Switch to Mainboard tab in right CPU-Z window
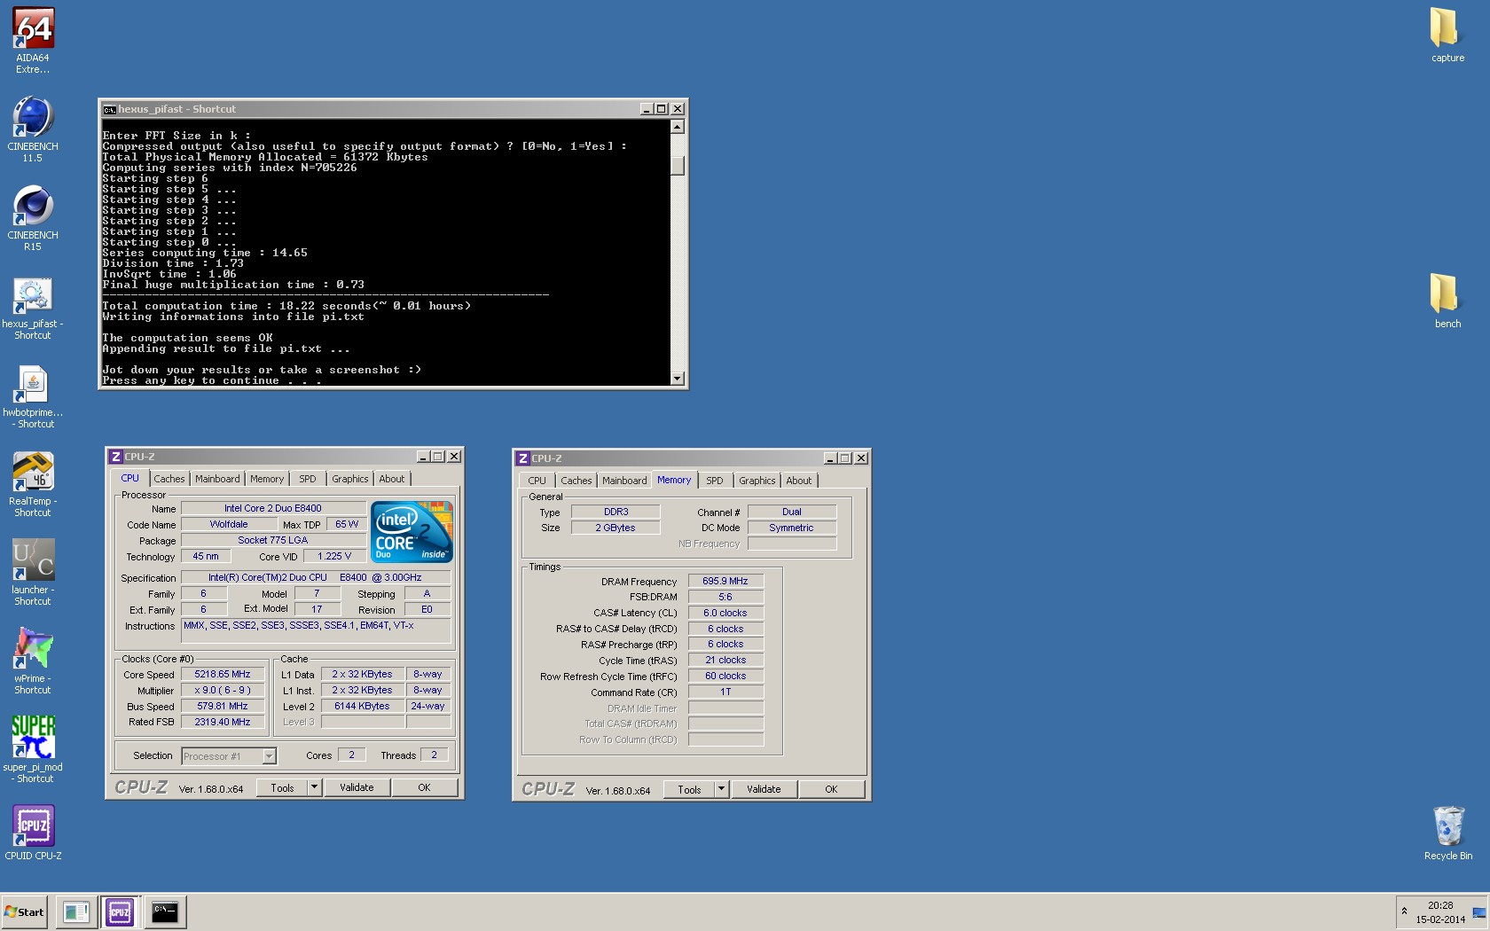This screenshot has width=1490, height=931. 624,481
